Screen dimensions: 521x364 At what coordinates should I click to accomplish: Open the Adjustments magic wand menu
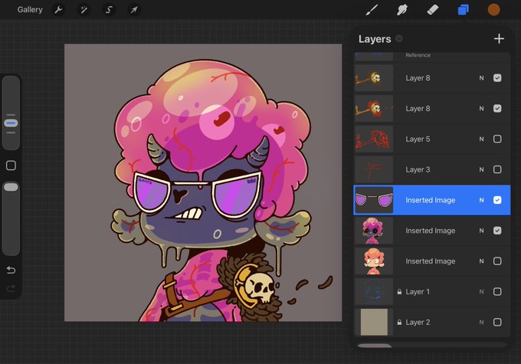click(x=84, y=10)
